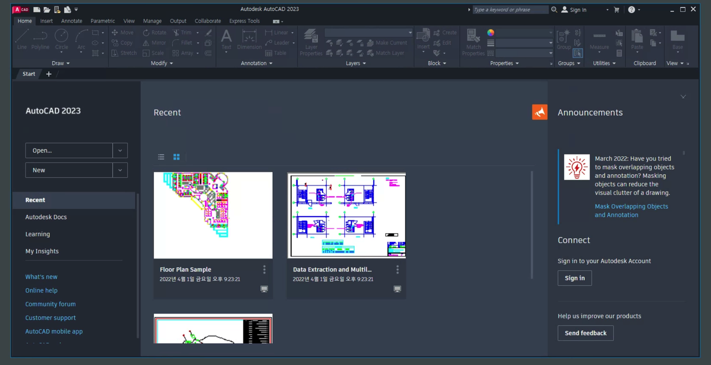Open the Annotate ribbon tab
This screenshot has width=711, height=365.
pyautogui.click(x=72, y=21)
